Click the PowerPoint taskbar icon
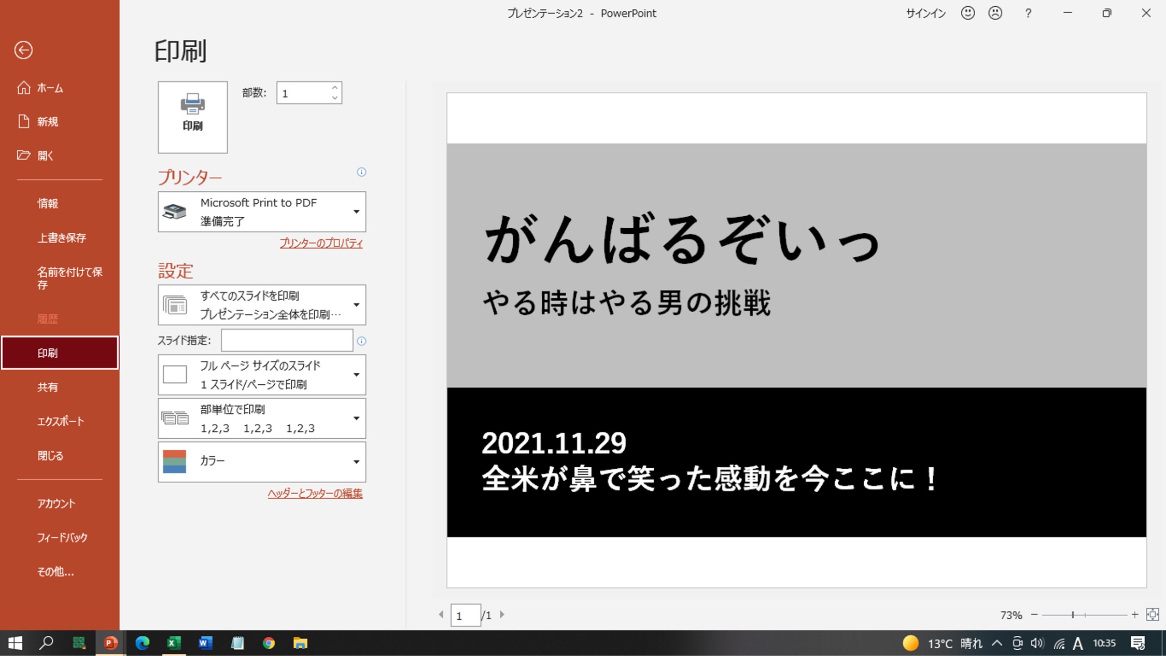The image size is (1166, 656). 110,643
